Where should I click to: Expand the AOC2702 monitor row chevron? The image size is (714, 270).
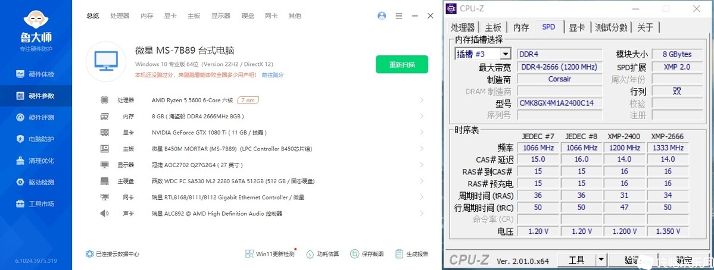[x=422, y=165]
